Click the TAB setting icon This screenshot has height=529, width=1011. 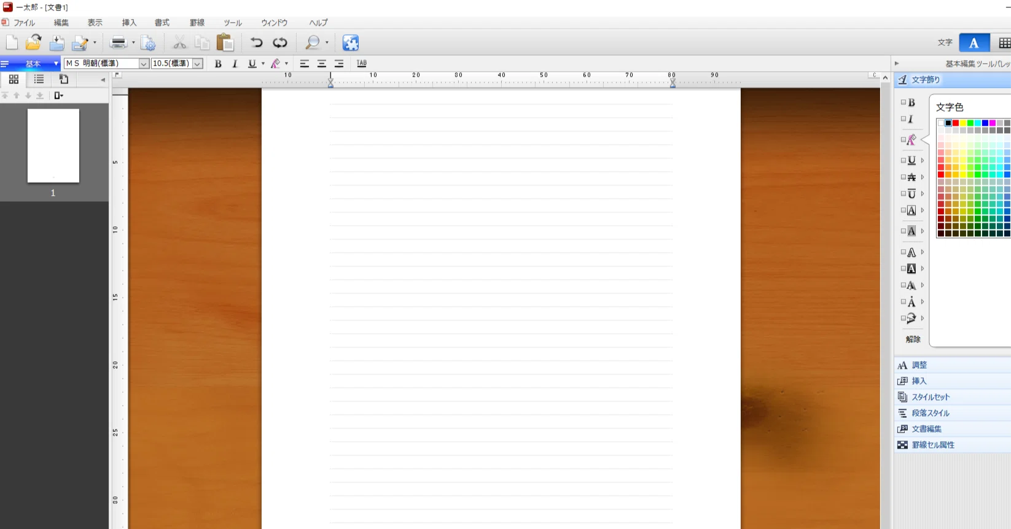coord(362,64)
